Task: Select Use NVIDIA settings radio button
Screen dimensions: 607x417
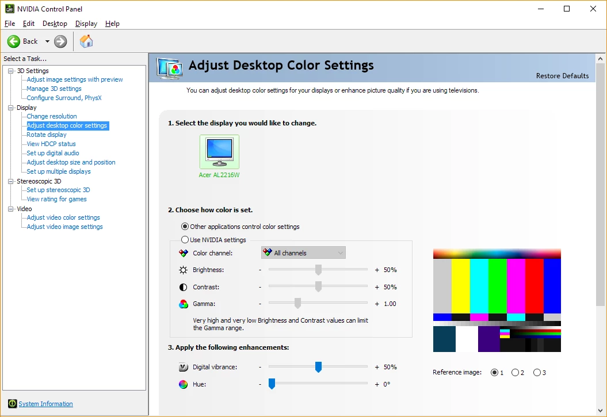Action: tap(185, 239)
